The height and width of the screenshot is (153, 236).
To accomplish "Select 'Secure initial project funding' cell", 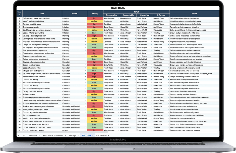I will point(42,33).
